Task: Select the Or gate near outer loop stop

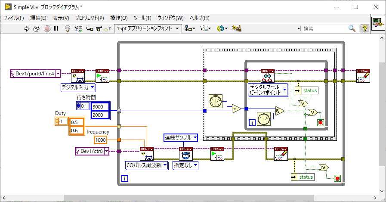Action: click(x=324, y=168)
